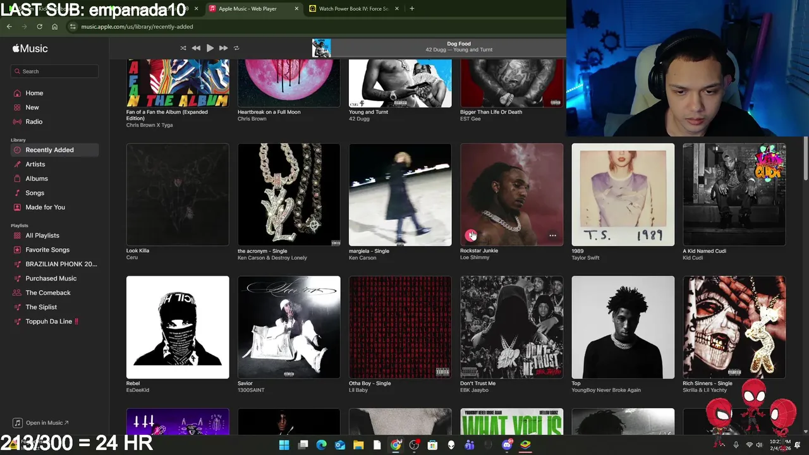Select Recently Added library view
Screen dimensions: 809x455
(54, 150)
